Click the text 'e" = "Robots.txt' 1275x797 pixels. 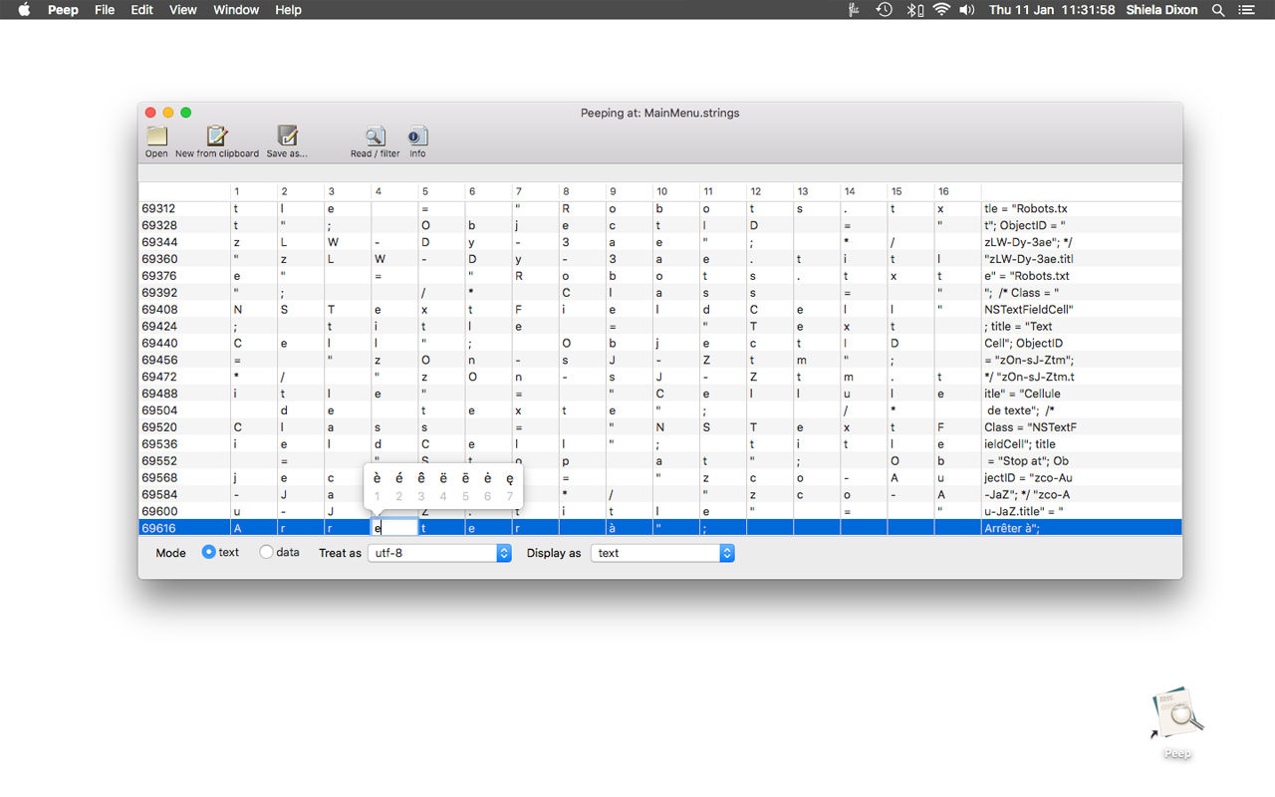click(1027, 276)
